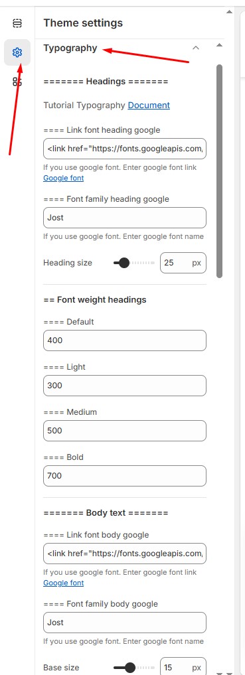Open Google font link under heading link field
The height and width of the screenshot is (675, 245).
coord(63,178)
